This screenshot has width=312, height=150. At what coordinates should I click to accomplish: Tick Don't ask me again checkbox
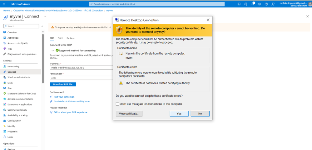118,104
